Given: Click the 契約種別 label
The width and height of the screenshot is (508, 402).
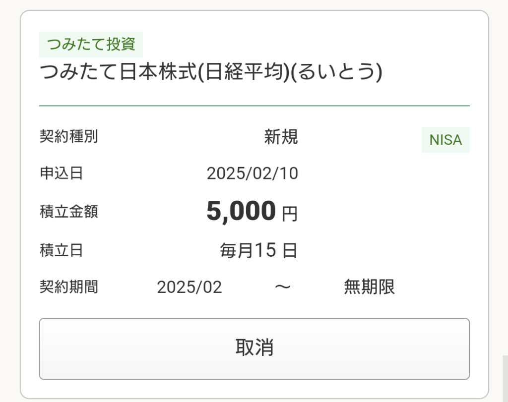Looking at the screenshot, I should point(68,136).
